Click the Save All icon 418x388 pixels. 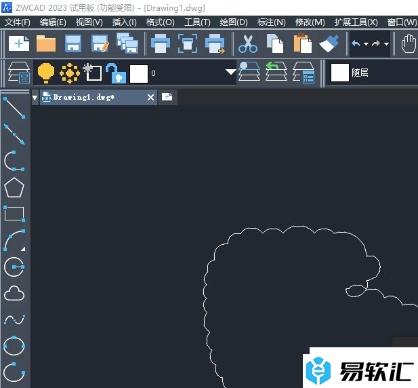pos(127,43)
